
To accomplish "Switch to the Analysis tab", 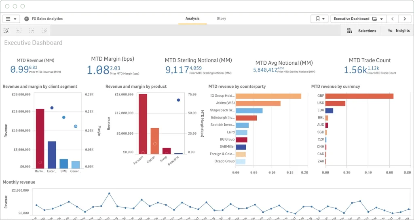I will (x=192, y=19).
